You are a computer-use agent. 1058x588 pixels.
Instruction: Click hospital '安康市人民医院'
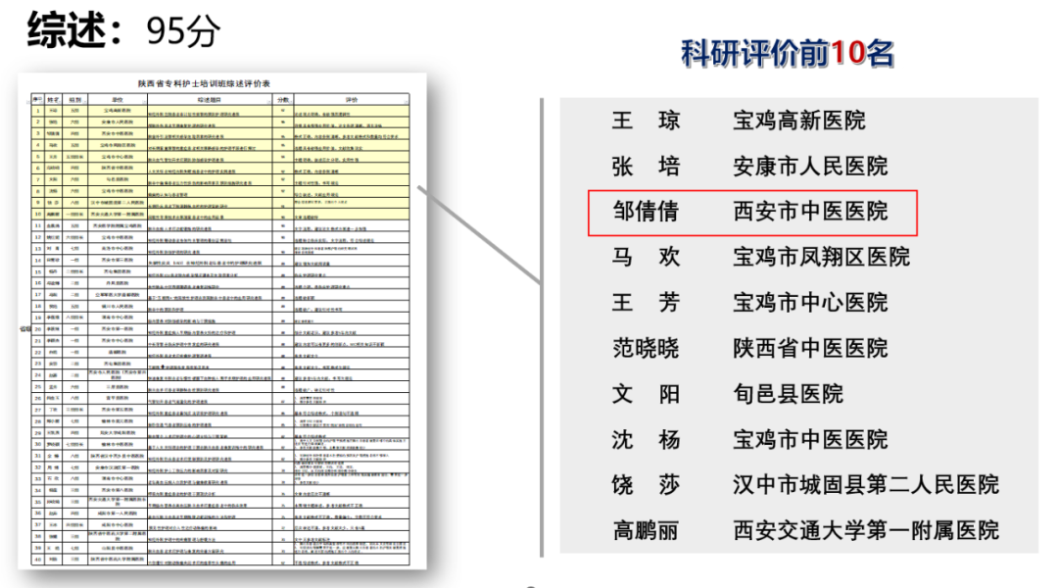(810, 166)
